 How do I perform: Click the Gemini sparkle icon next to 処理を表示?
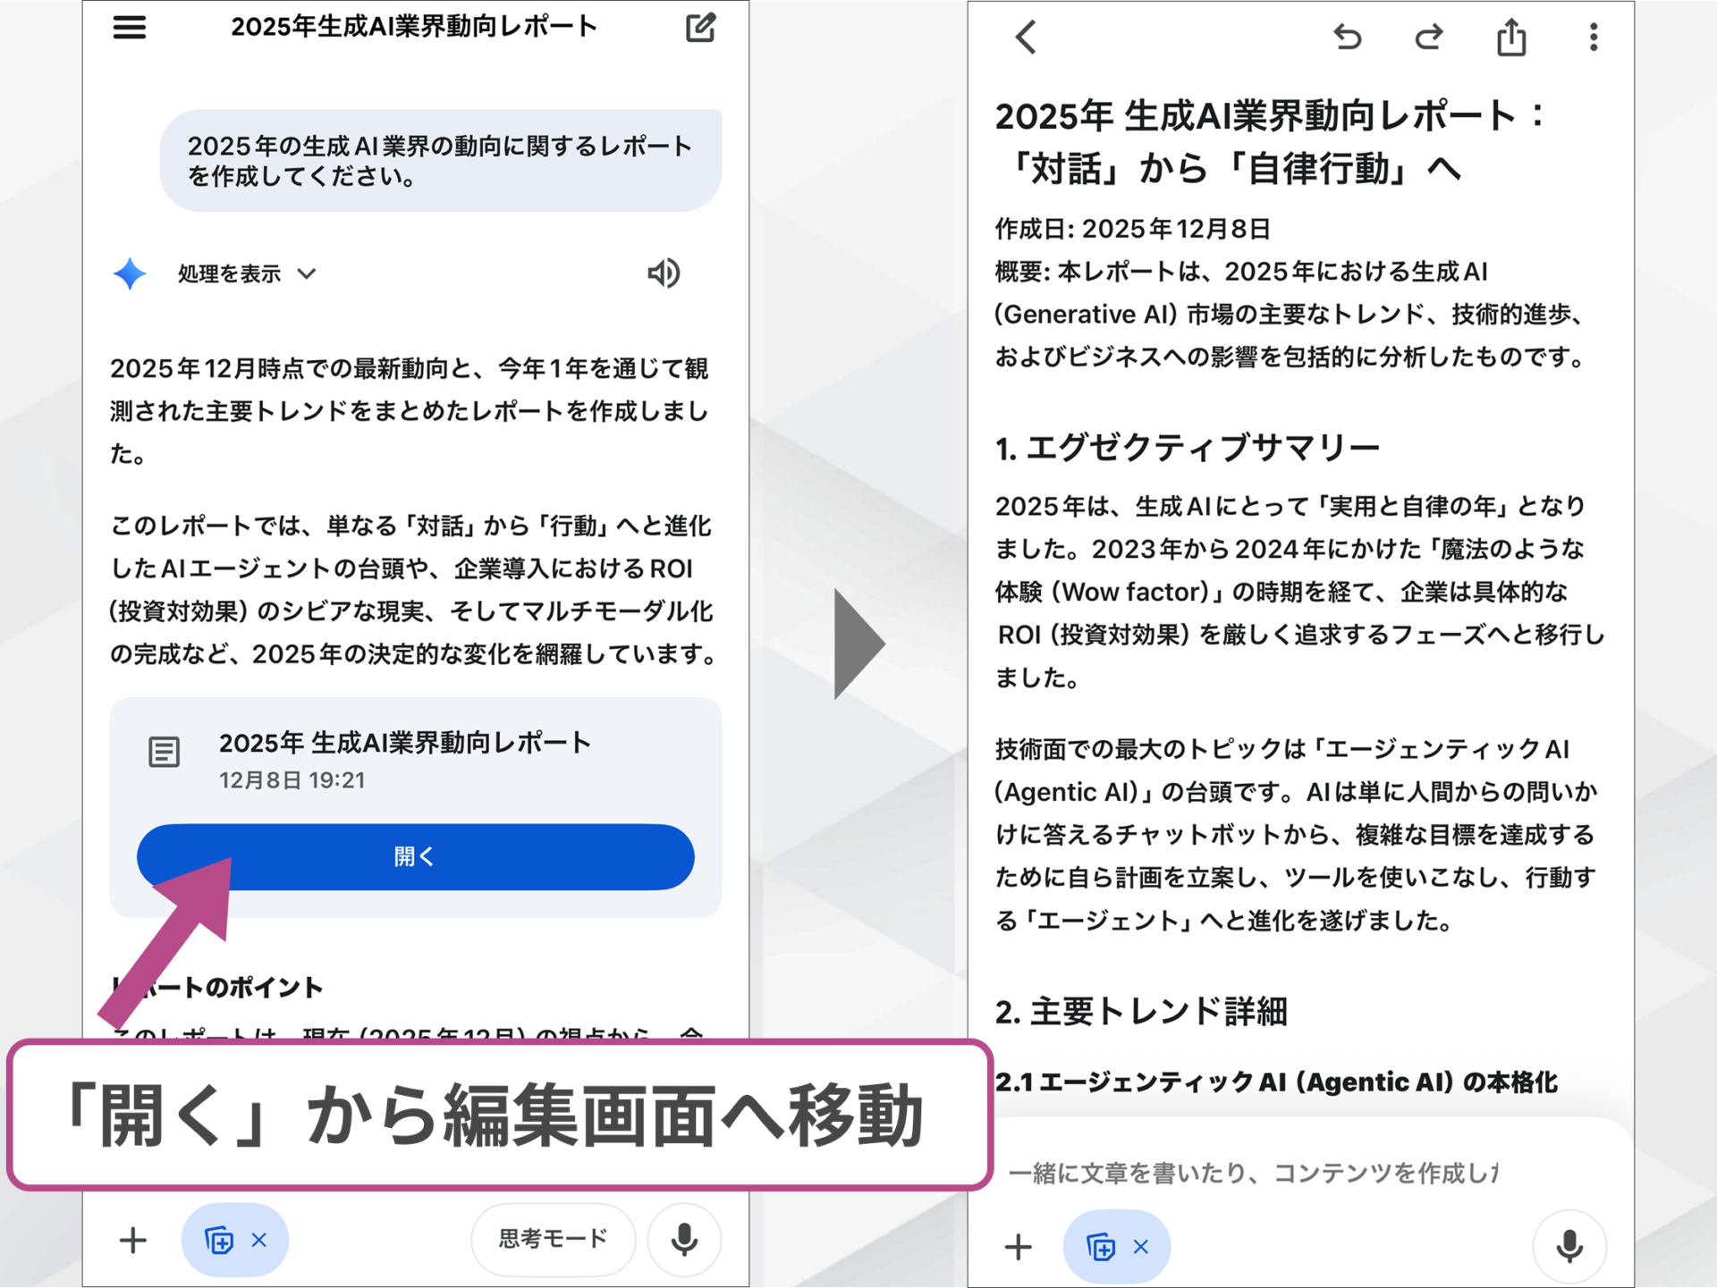[x=131, y=274]
